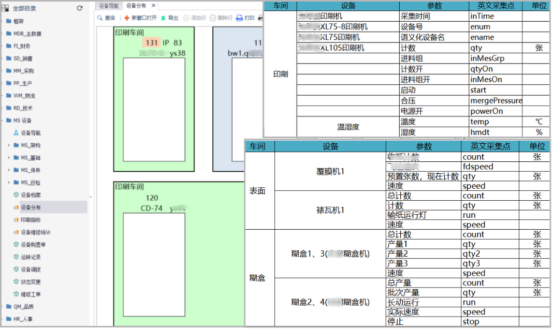Open the 设备维修统计 tree item
The image size is (553, 329).
35,232
